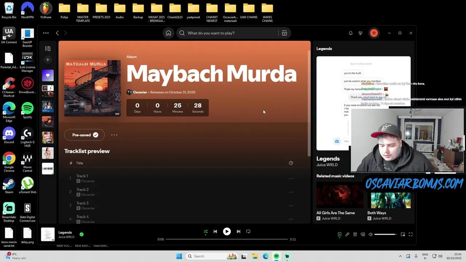Open the Logitech G HUB desktop icon

point(27,138)
